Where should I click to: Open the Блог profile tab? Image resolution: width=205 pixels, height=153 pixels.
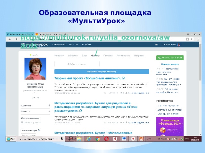click(x=84, y=56)
